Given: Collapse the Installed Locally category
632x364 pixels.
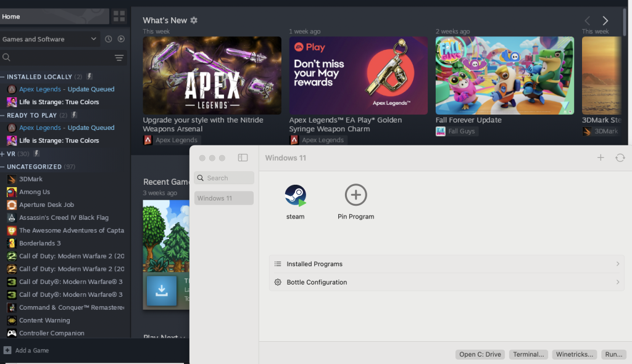Looking at the screenshot, I should tap(3, 77).
